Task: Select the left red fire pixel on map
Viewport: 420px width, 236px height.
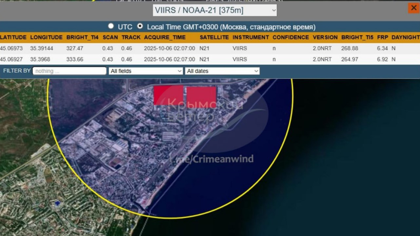Action: (x=168, y=95)
